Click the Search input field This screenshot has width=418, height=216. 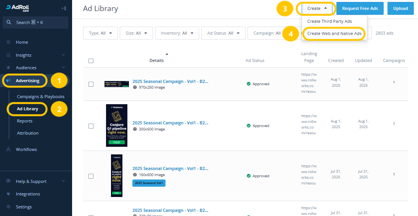[x=36, y=22]
